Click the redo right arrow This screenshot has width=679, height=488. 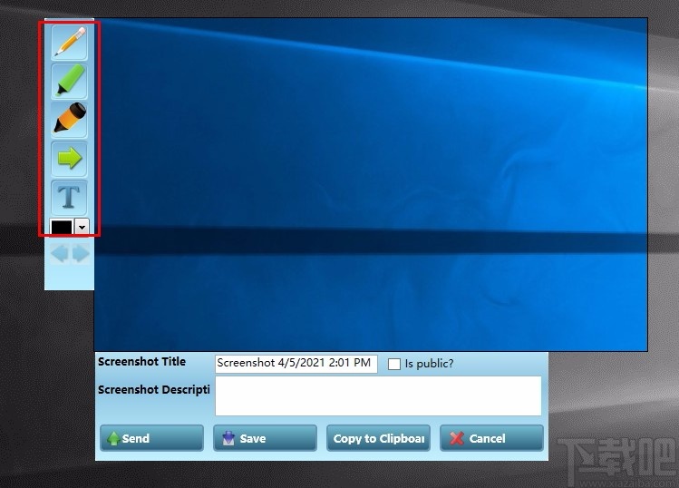click(x=81, y=254)
